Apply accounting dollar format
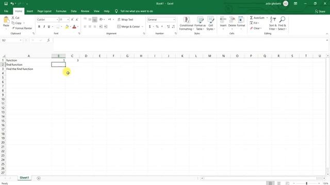The image size is (330, 185). click(x=150, y=27)
